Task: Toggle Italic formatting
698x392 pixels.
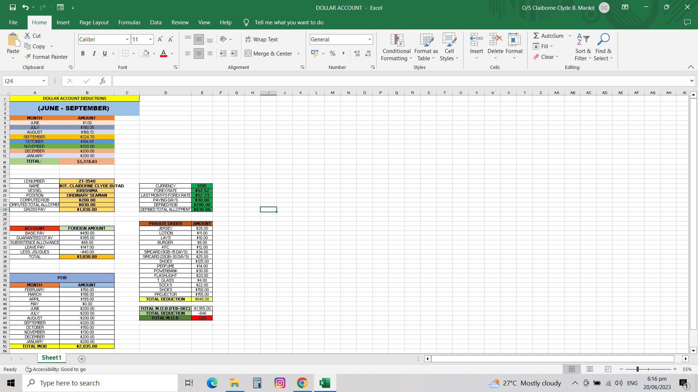Action: [x=94, y=54]
